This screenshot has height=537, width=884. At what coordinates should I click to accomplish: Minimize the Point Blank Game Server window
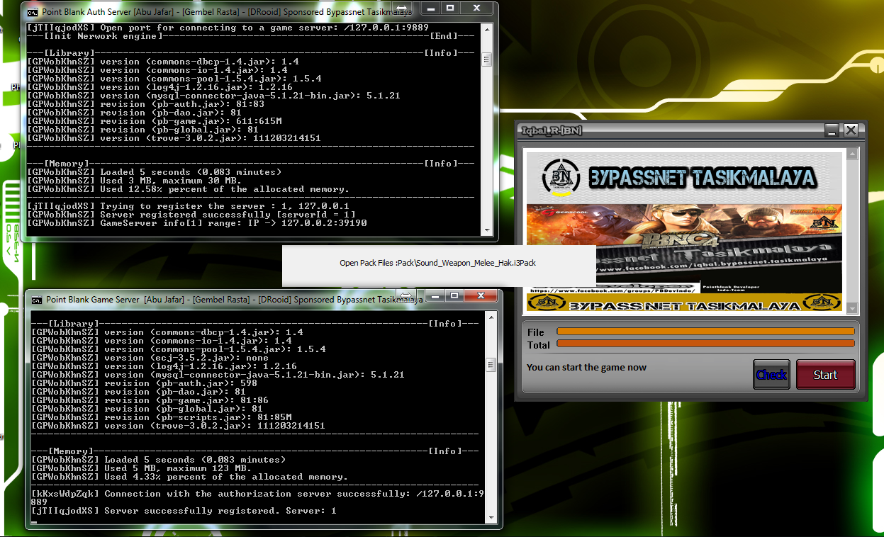pos(435,295)
